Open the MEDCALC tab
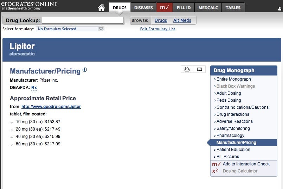Screen dimensions: 283x189 [x=208, y=8]
